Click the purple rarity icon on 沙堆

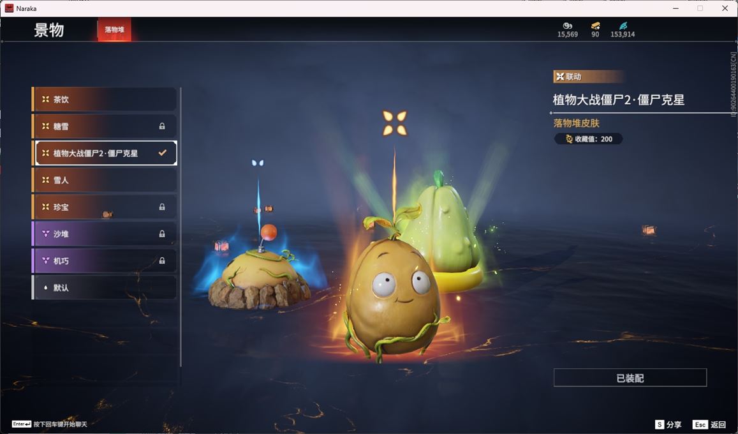coord(46,234)
